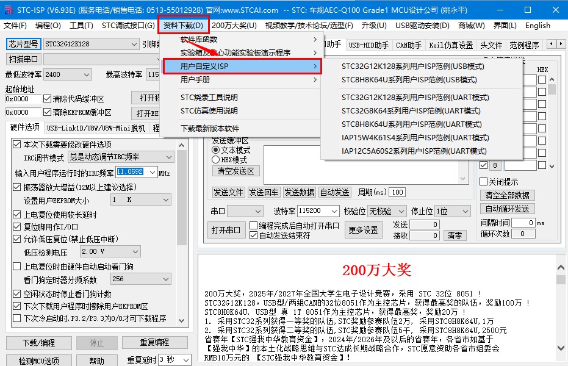Open USB-Link1D/U8W/U8W-Mini脱机 tab
This screenshot has width=568, height=366.
tap(96, 128)
